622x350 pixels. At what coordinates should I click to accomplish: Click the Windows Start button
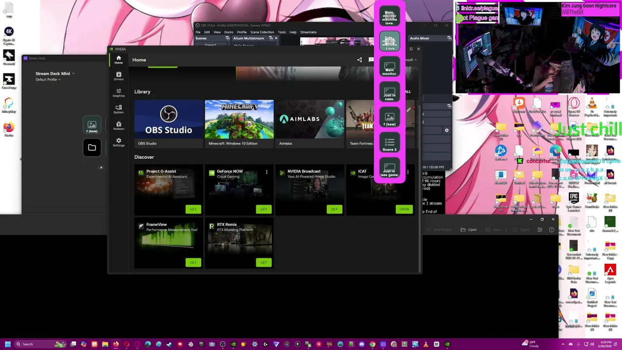[x=7, y=344]
